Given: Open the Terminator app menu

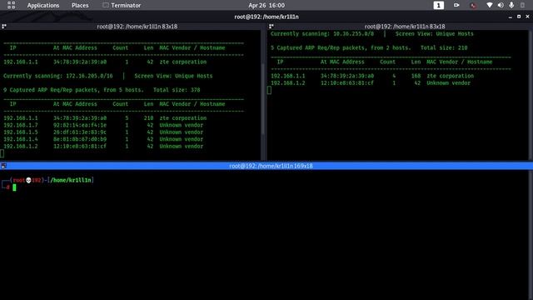Looking at the screenshot, I should (x=122, y=6).
